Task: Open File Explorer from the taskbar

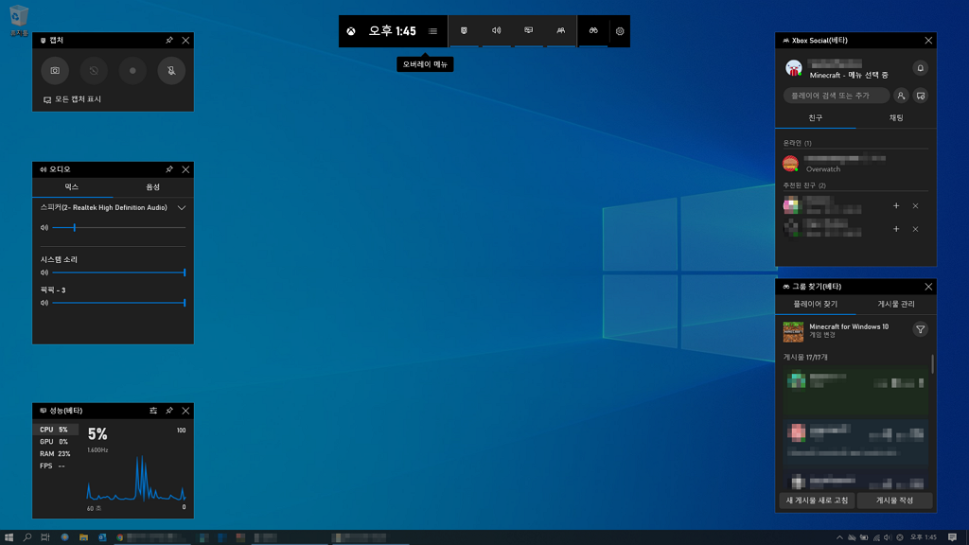Action: [x=83, y=537]
